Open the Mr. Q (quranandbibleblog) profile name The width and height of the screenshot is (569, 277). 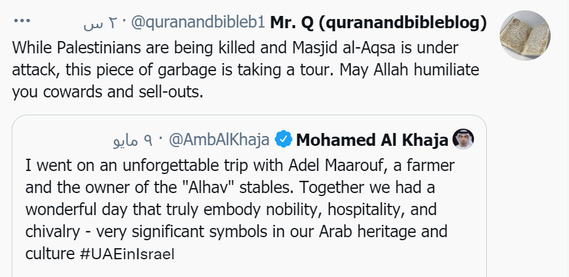[379, 23]
